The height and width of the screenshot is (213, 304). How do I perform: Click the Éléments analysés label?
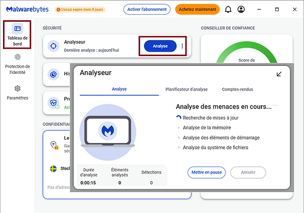pos(120,173)
